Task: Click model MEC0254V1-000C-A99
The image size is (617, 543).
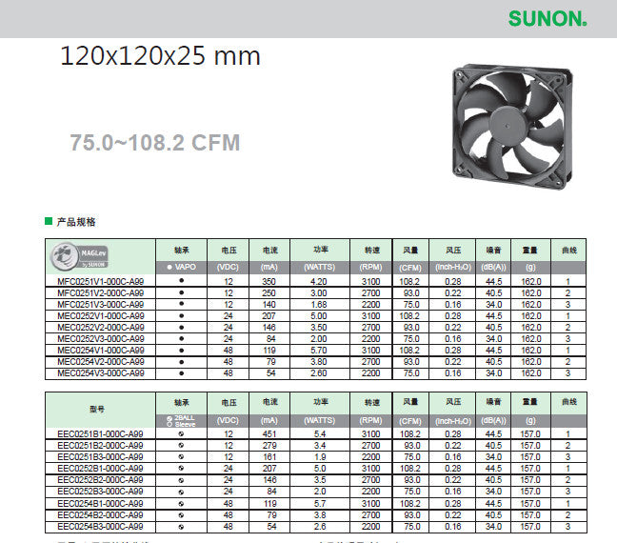Action: [101, 350]
